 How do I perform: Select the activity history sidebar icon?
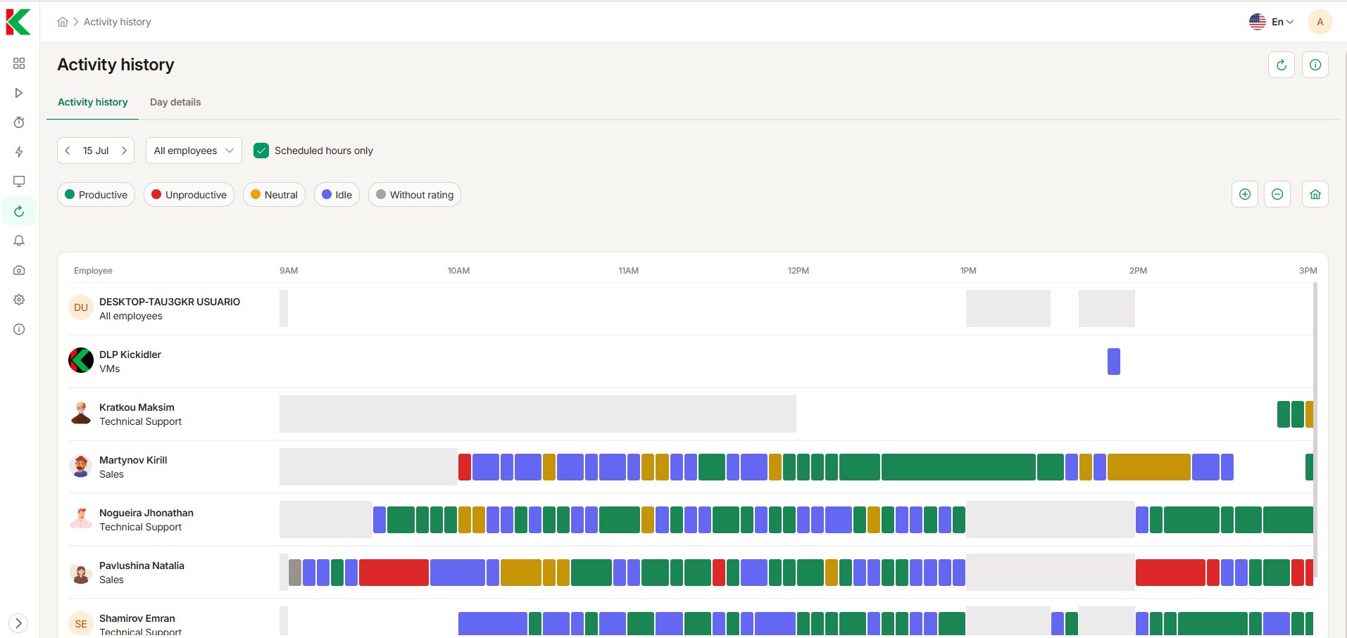(19, 211)
